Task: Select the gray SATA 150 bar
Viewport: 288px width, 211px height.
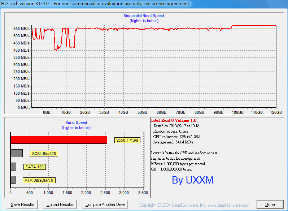Action: click(x=13, y=167)
